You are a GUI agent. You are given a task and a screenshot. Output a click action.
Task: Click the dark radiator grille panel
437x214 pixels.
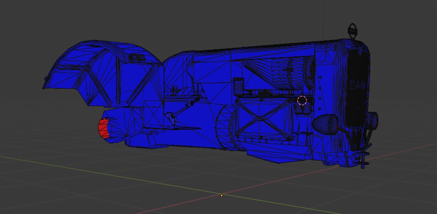(357, 87)
